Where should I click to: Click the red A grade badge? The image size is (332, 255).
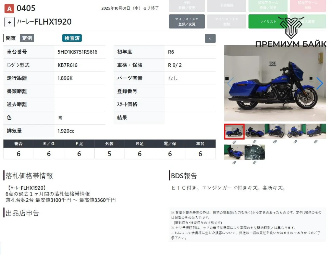click(9, 9)
